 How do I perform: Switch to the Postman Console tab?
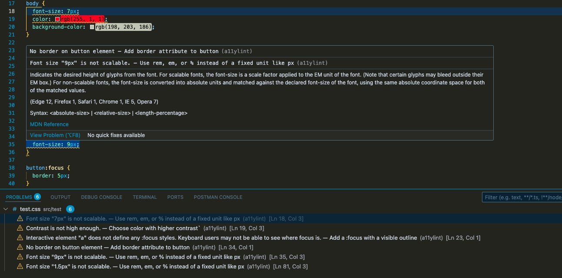[x=218, y=197]
